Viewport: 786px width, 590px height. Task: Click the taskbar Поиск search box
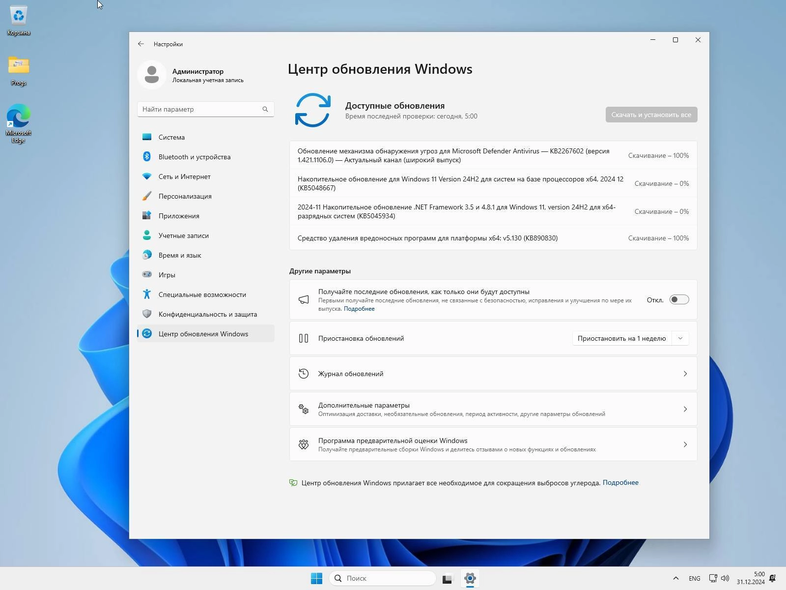click(383, 578)
